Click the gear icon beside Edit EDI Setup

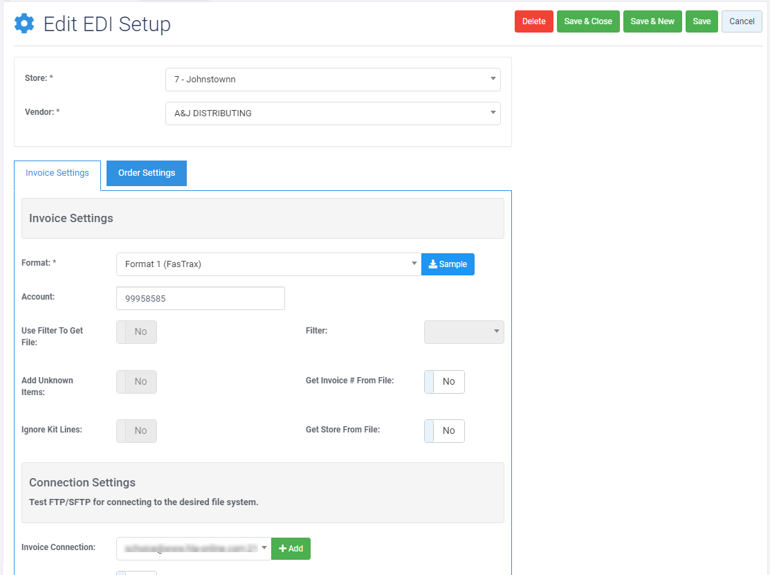24,24
